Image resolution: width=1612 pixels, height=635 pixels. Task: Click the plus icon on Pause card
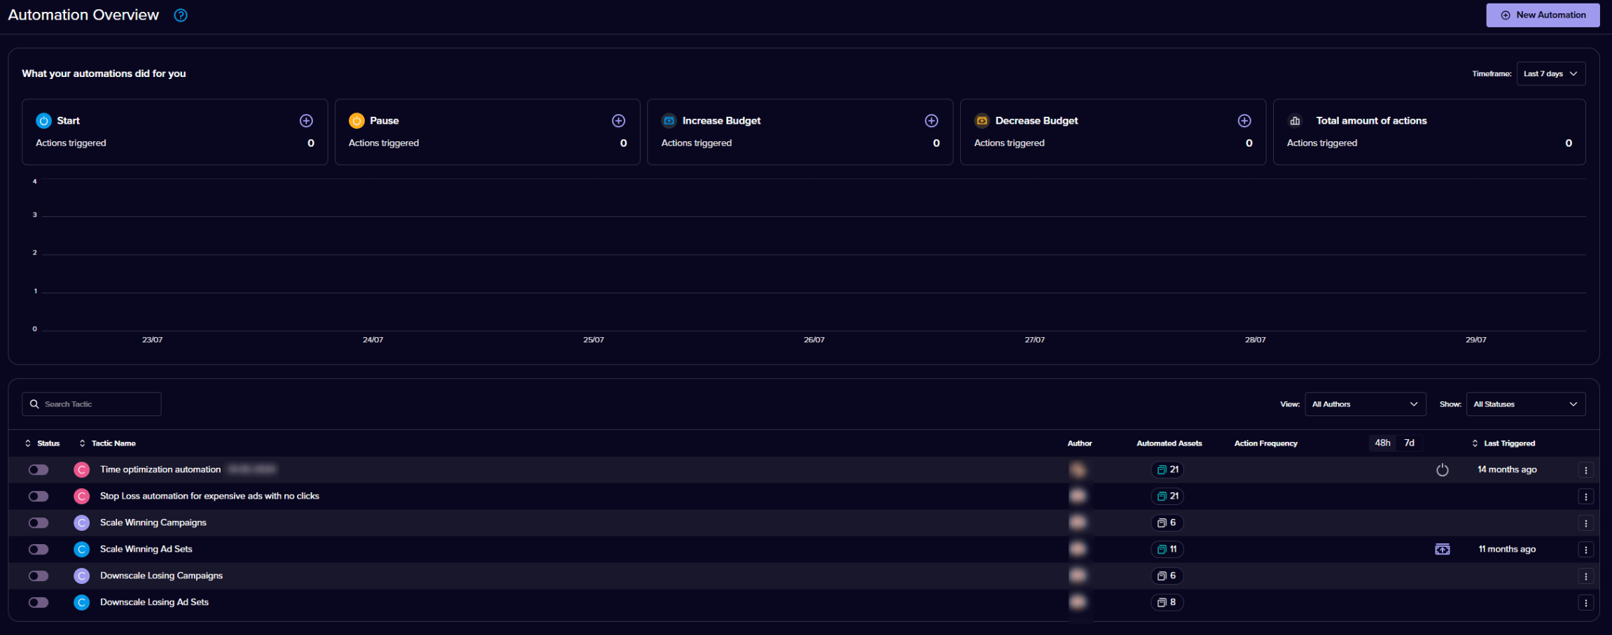618,121
